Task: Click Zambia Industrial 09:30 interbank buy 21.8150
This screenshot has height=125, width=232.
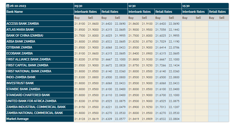Action: [80, 107]
